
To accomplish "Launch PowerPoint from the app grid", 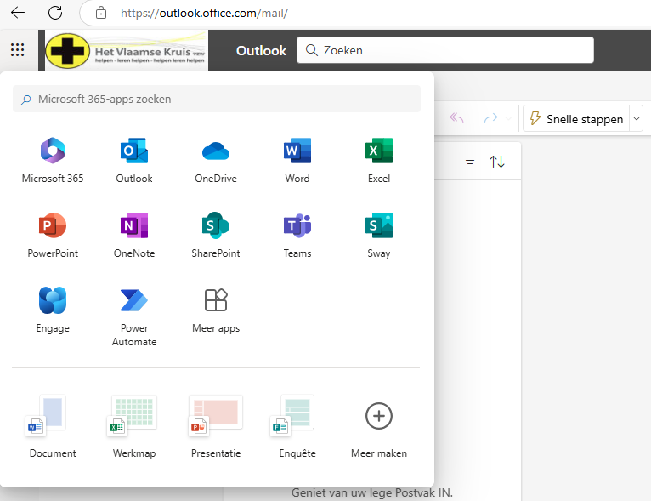I will [x=53, y=235].
